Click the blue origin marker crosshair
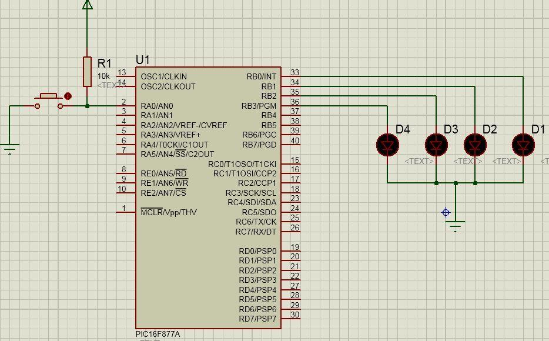Image resolution: width=549 pixels, height=341 pixels. click(x=446, y=212)
